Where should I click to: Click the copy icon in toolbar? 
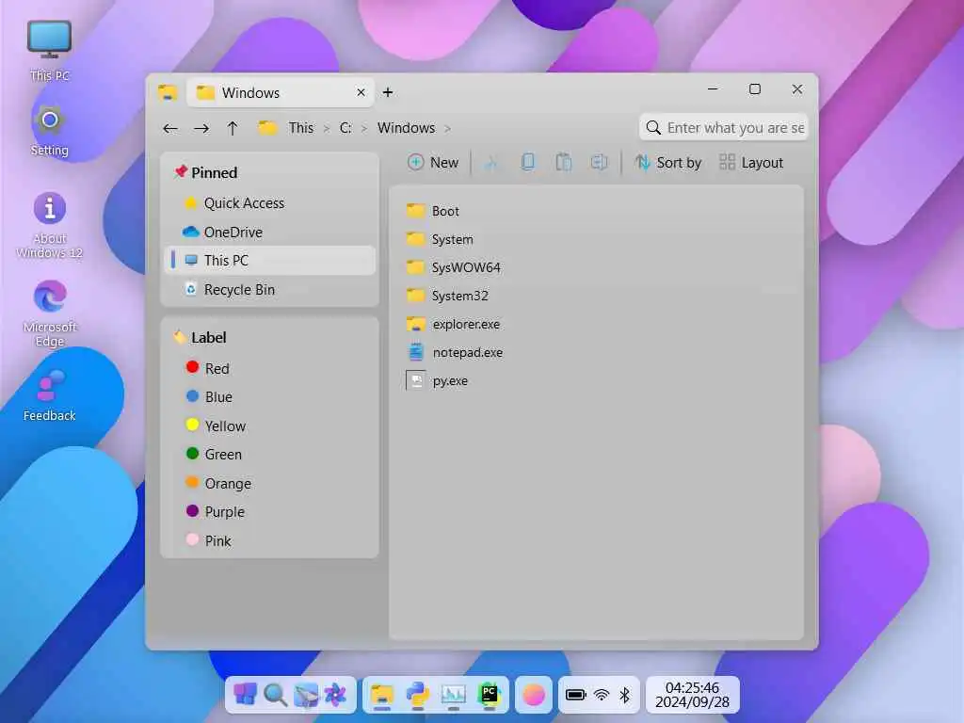[x=527, y=162]
